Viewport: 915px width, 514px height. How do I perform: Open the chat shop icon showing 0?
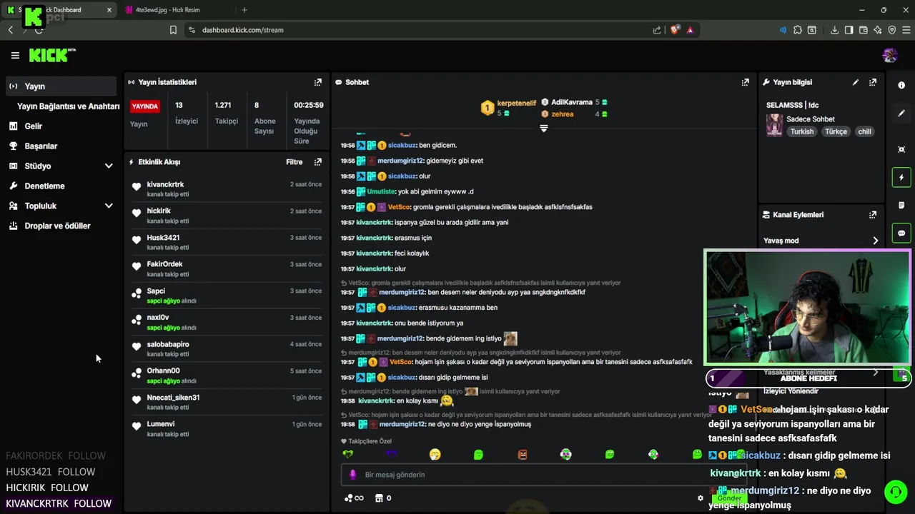point(383,498)
